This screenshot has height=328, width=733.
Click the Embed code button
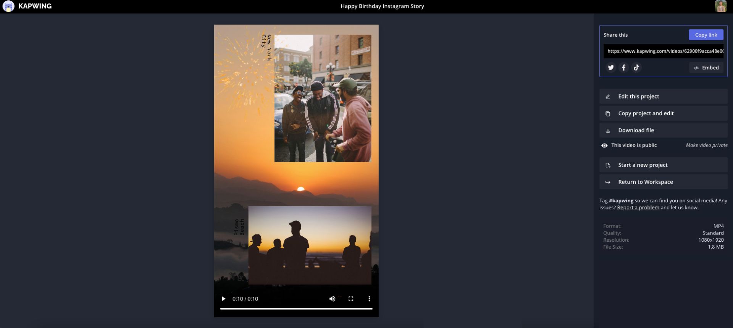pos(706,68)
